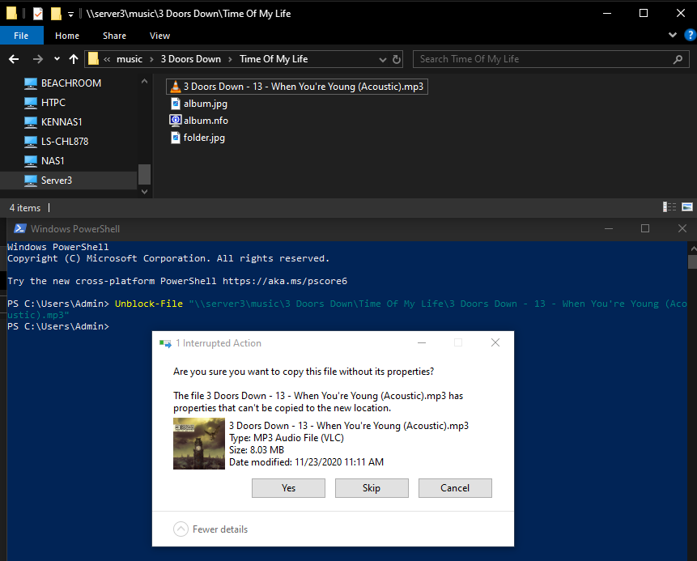Click the Search Time Of My Life box
Image resolution: width=697 pixels, height=561 pixels.
click(x=550, y=59)
